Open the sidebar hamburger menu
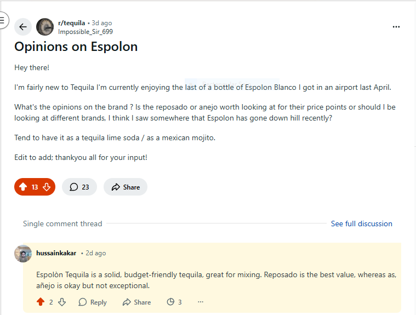416x315 pixels. [2, 20]
